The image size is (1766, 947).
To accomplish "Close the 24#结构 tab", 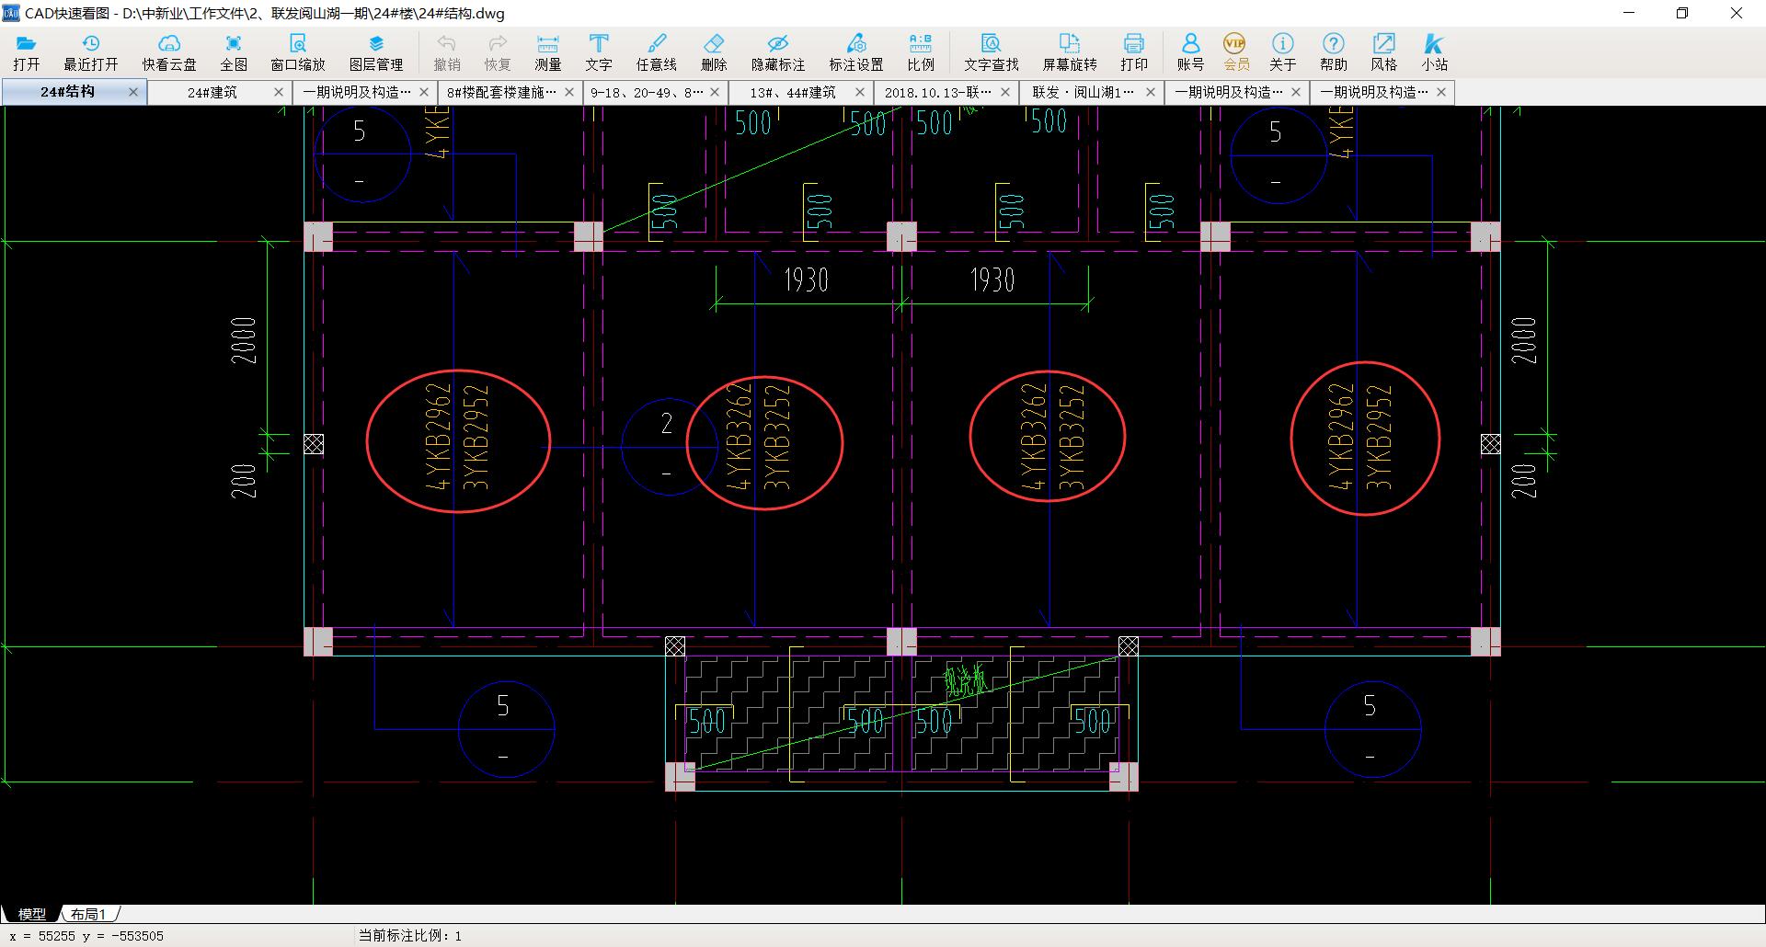I will [133, 92].
